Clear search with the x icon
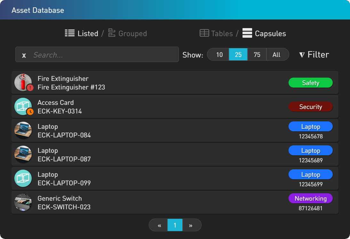 [x=24, y=55]
